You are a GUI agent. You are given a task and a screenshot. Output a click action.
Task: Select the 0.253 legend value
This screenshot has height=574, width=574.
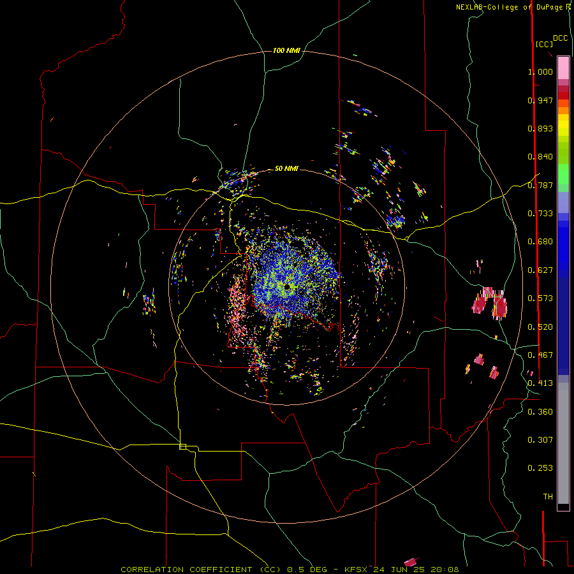click(540, 468)
